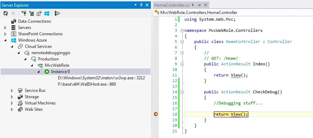Pin the Server Explorer panel with pushpin
The height and width of the screenshot is (138, 313).
pos(141,5)
